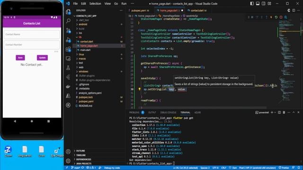Switch to the contact.dart editor tab
Screen dimensions: 303x170
(x=198, y=10)
